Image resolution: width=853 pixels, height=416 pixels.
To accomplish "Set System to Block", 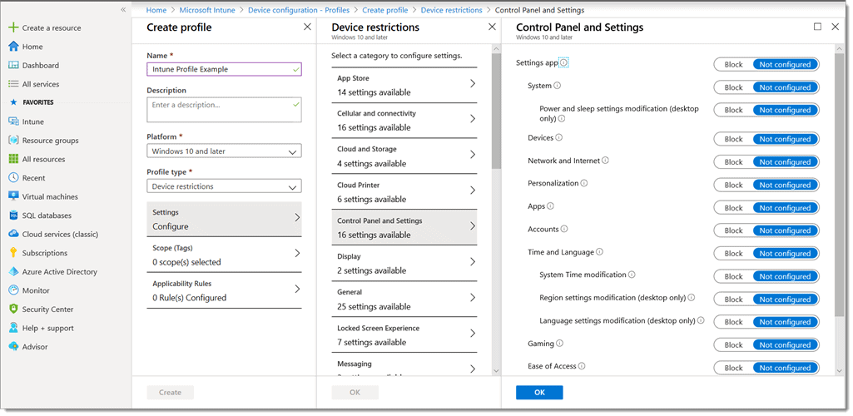I will pos(733,87).
